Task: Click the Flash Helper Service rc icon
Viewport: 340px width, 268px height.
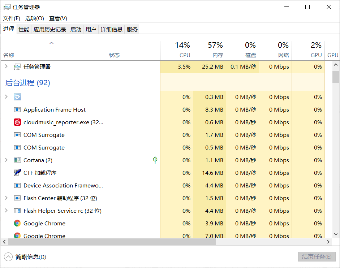Action: pos(17,211)
